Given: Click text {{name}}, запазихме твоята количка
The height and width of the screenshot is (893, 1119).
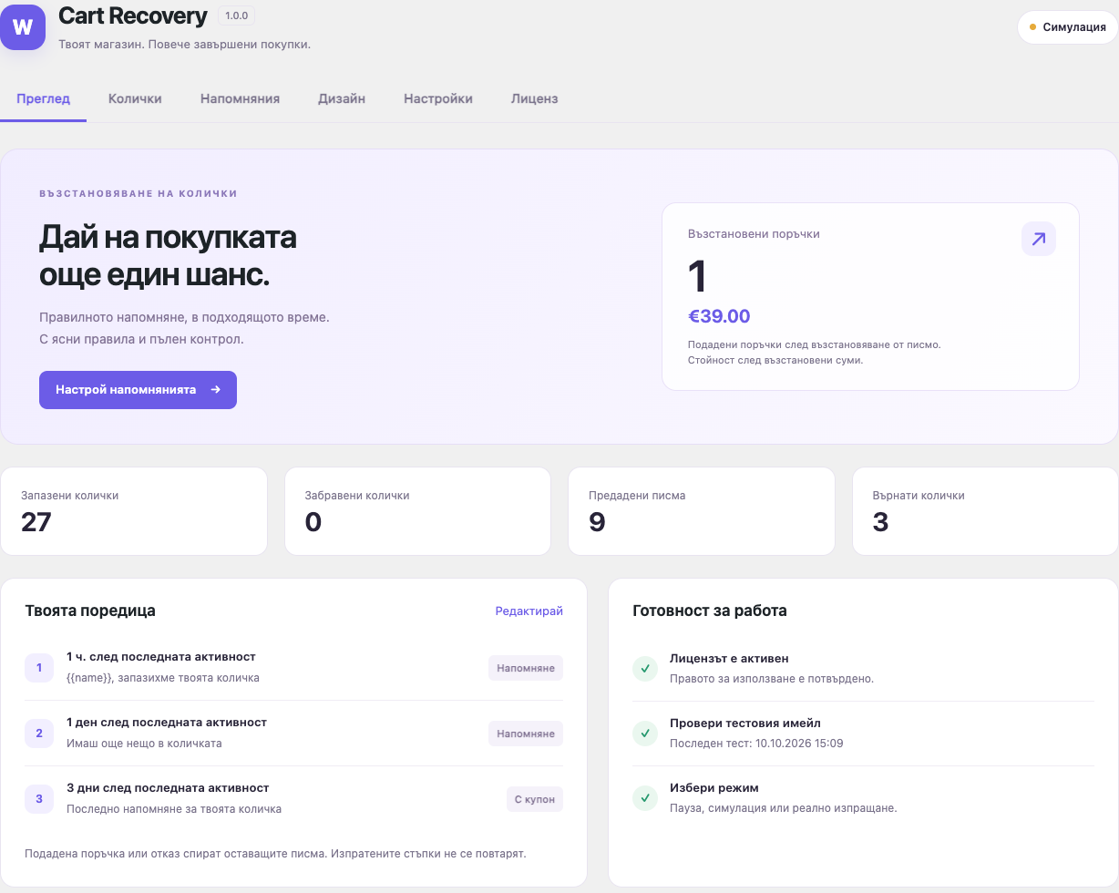Looking at the screenshot, I should [163, 678].
